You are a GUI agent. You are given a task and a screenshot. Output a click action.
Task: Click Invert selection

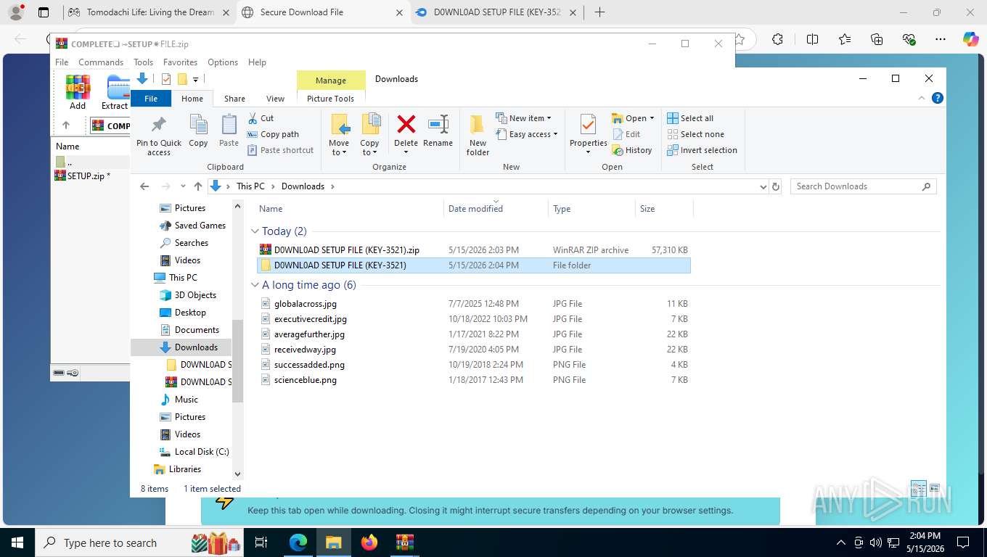point(702,150)
